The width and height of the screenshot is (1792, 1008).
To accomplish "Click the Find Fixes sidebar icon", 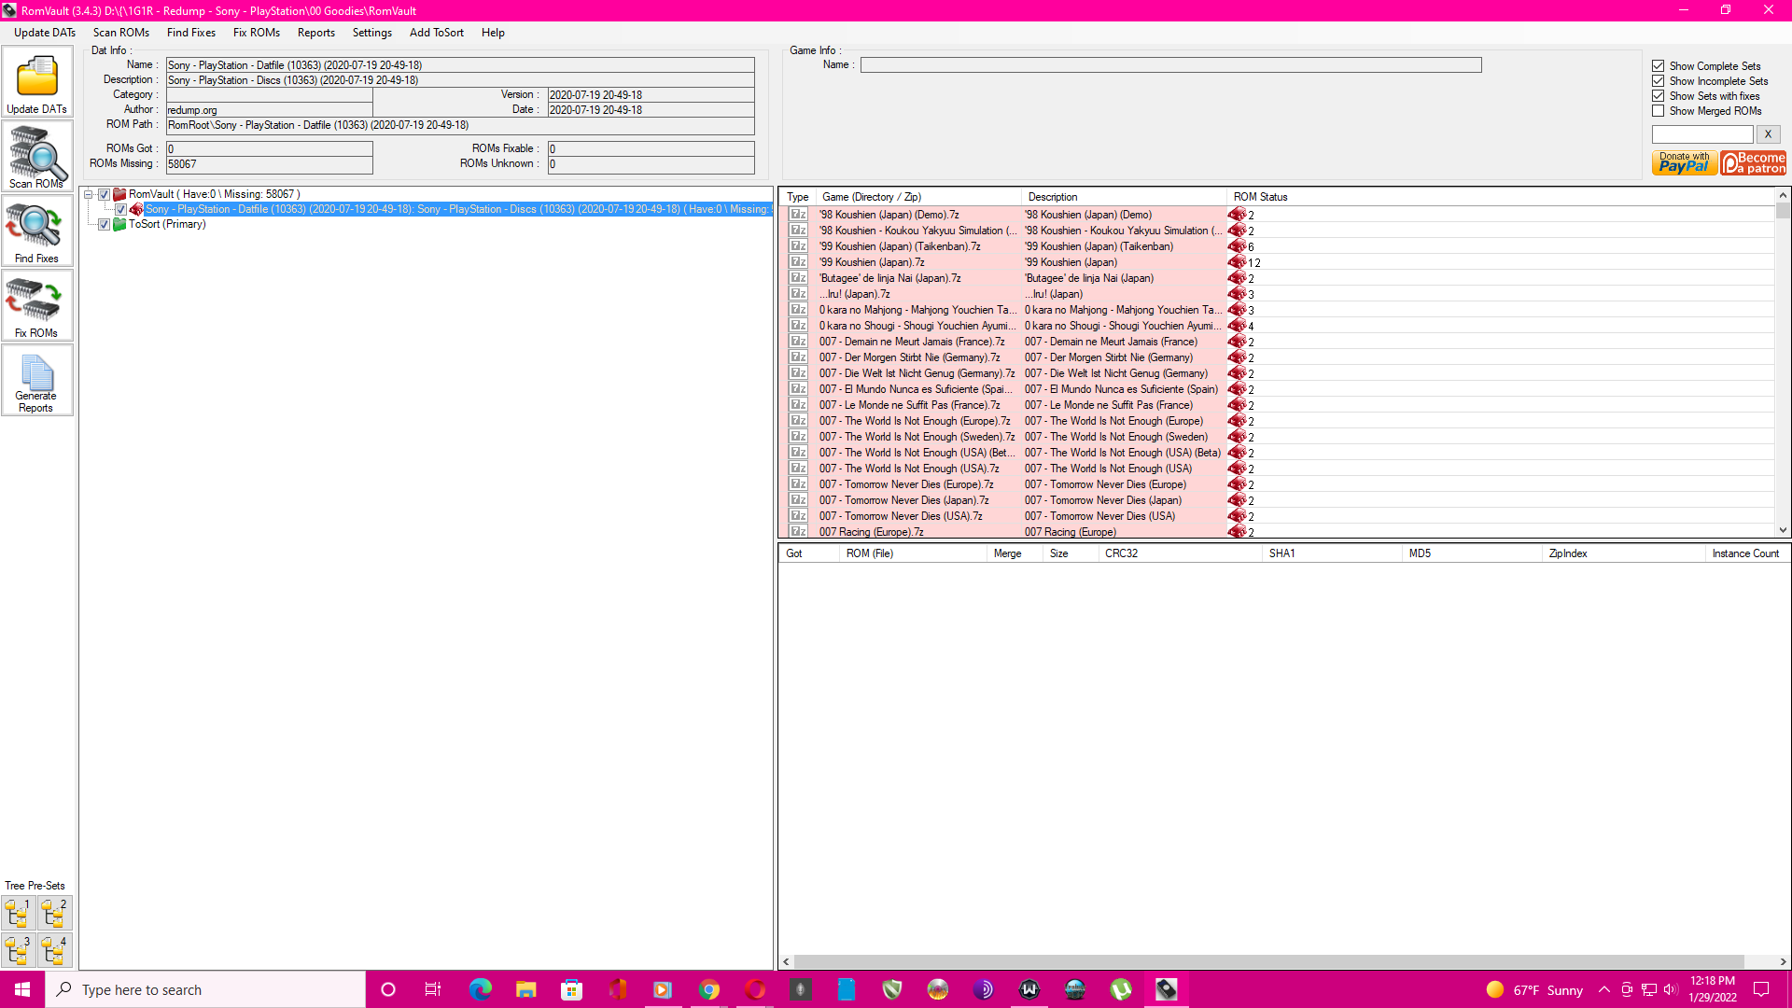I will point(37,231).
